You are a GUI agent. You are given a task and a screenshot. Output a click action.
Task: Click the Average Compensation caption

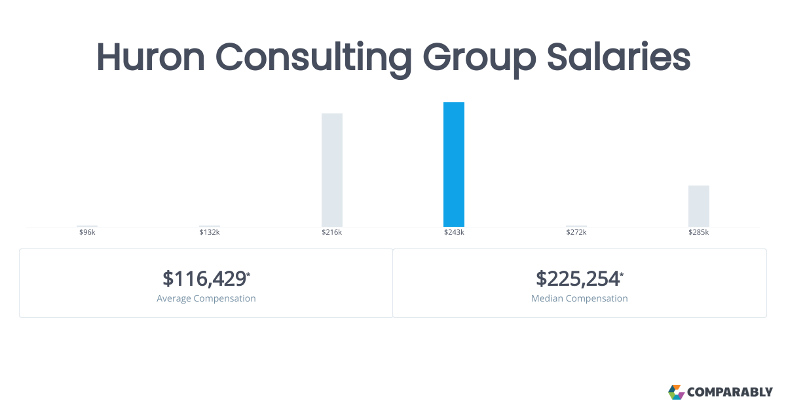[x=206, y=298]
